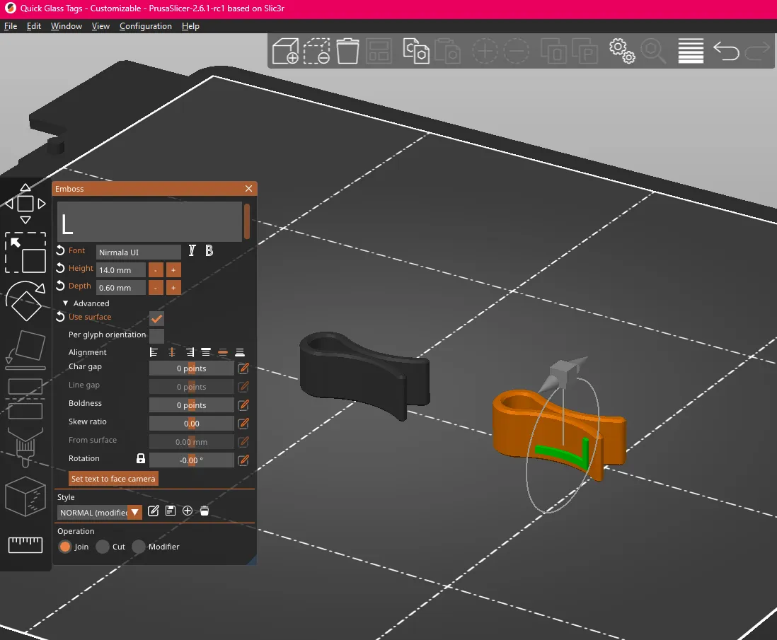Click inside the Font name input field
Image resolution: width=777 pixels, height=640 pixels.
click(x=138, y=251)
